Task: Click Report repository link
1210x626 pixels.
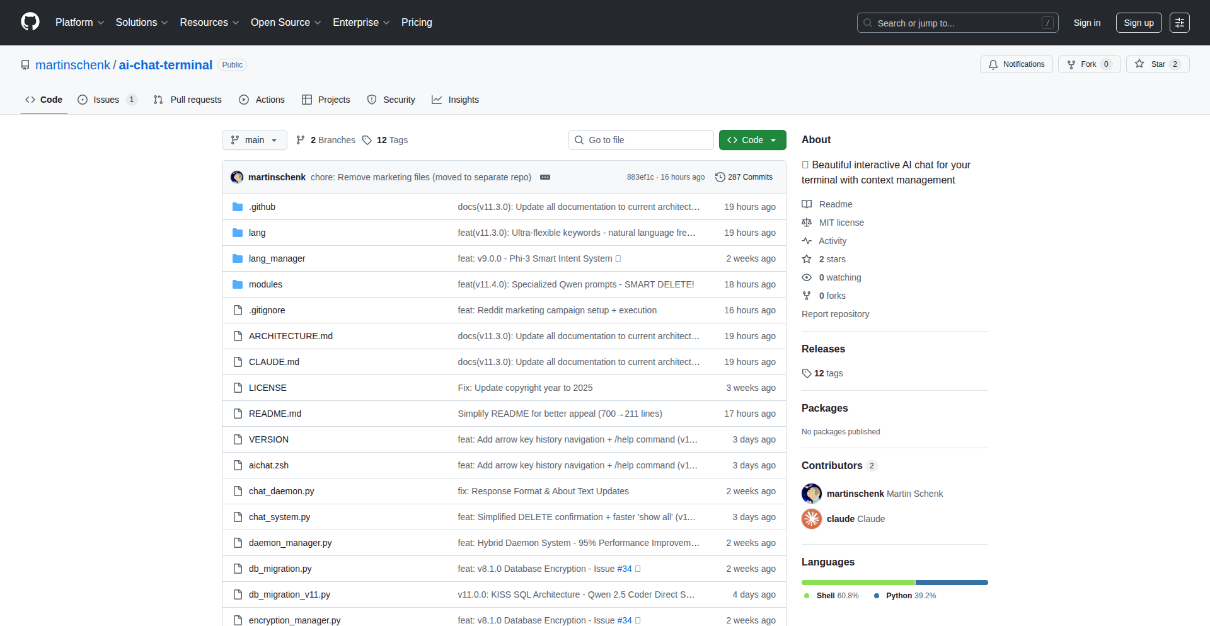Action: tap(835, 314)
